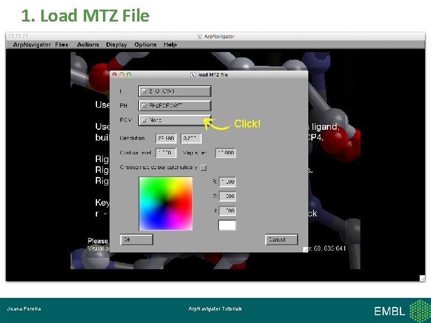Open the F column dropdown in load MTZ dialog

(x=175, y=91)
